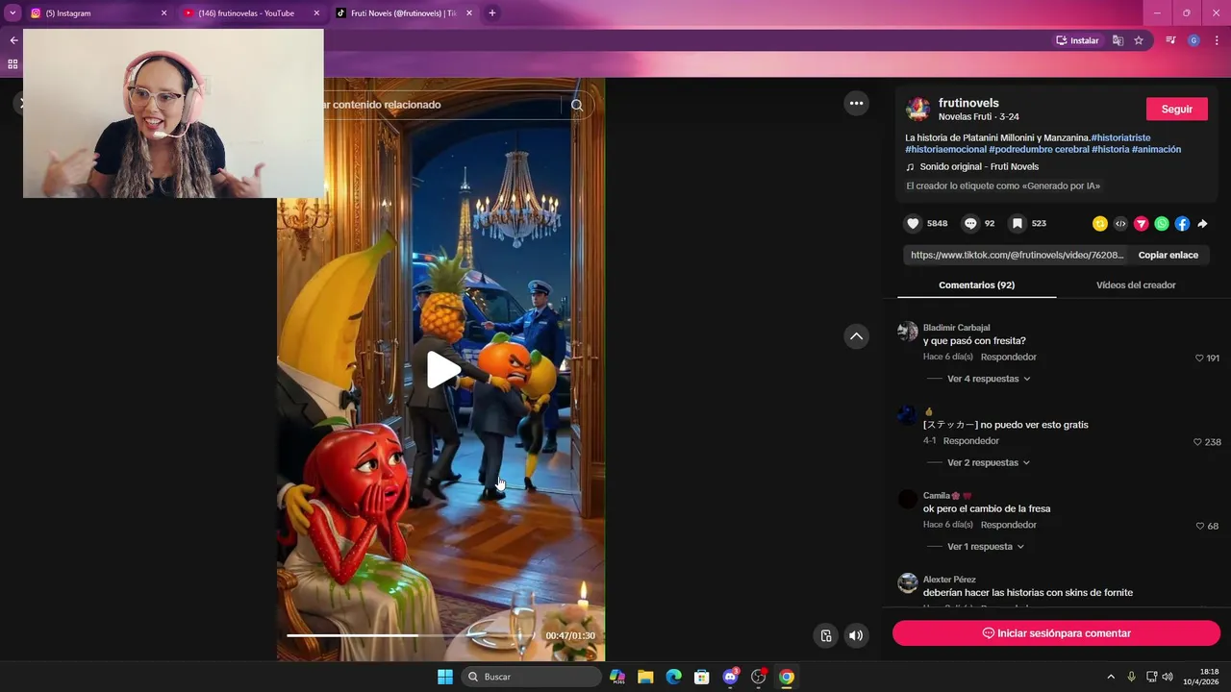Click Iniciar sesión para comentar button
This screenshot has height=692, width=1231.
(x=1056, y=633)
